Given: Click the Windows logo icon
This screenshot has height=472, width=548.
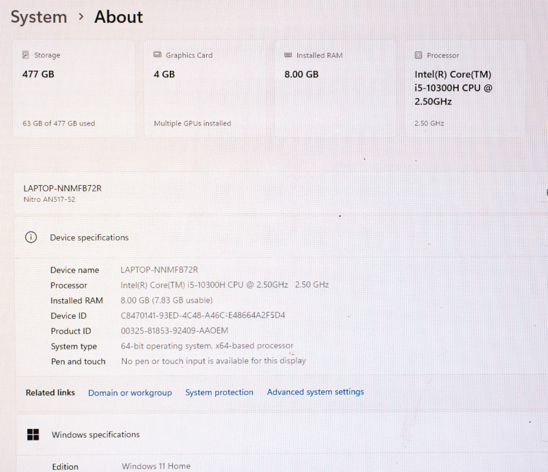Looking at the screenshot, I should (x=33, y=435).
